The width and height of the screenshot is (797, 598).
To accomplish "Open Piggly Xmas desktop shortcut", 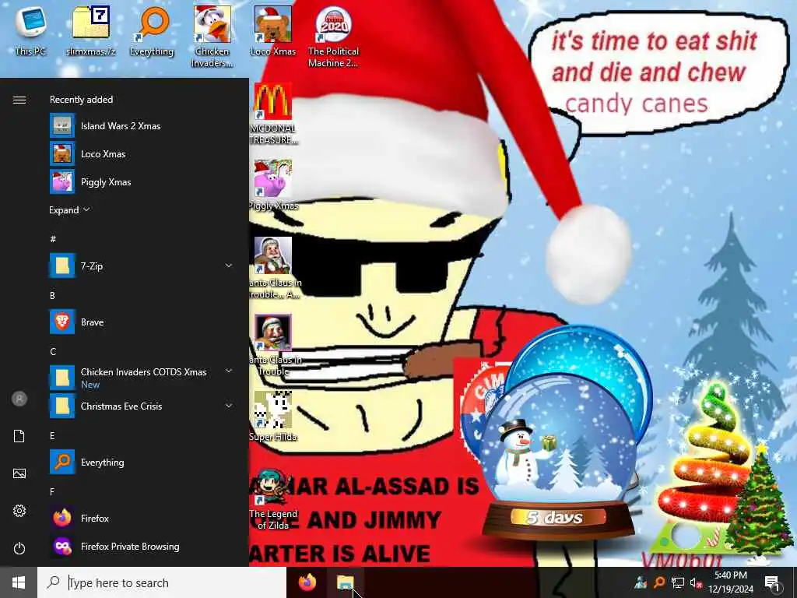I will click(x=273, y=185).
